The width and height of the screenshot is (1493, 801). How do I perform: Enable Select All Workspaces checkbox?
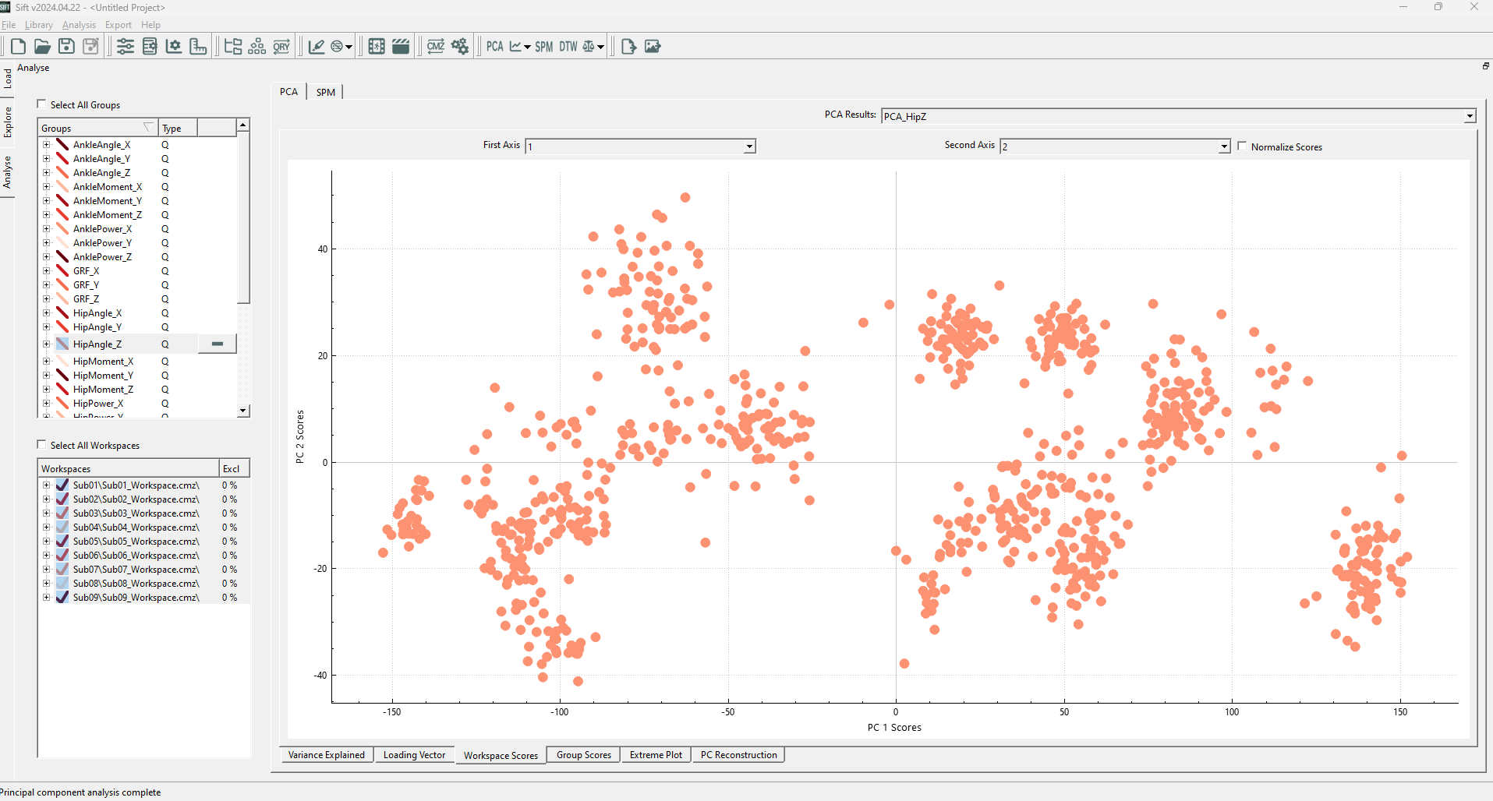[42, 445]
